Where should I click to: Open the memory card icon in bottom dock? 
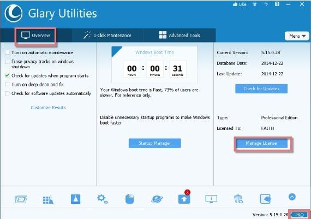coord(21,199)
